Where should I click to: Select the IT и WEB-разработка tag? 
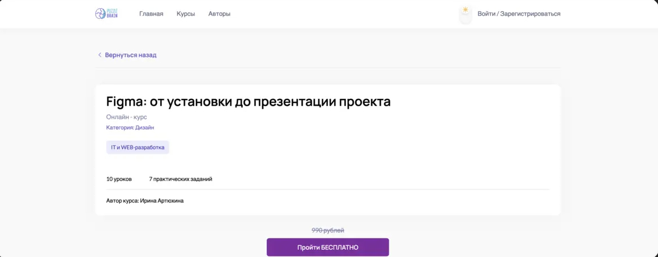click(138, 147)
